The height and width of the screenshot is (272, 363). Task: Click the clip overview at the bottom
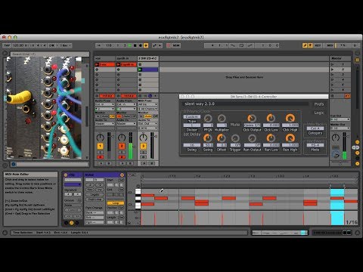280,233
